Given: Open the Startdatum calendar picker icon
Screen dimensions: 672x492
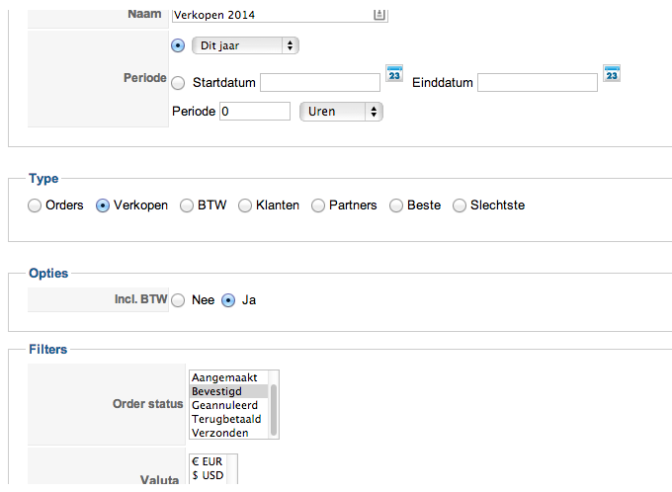Looking at the screenshot, I should 394,73.
